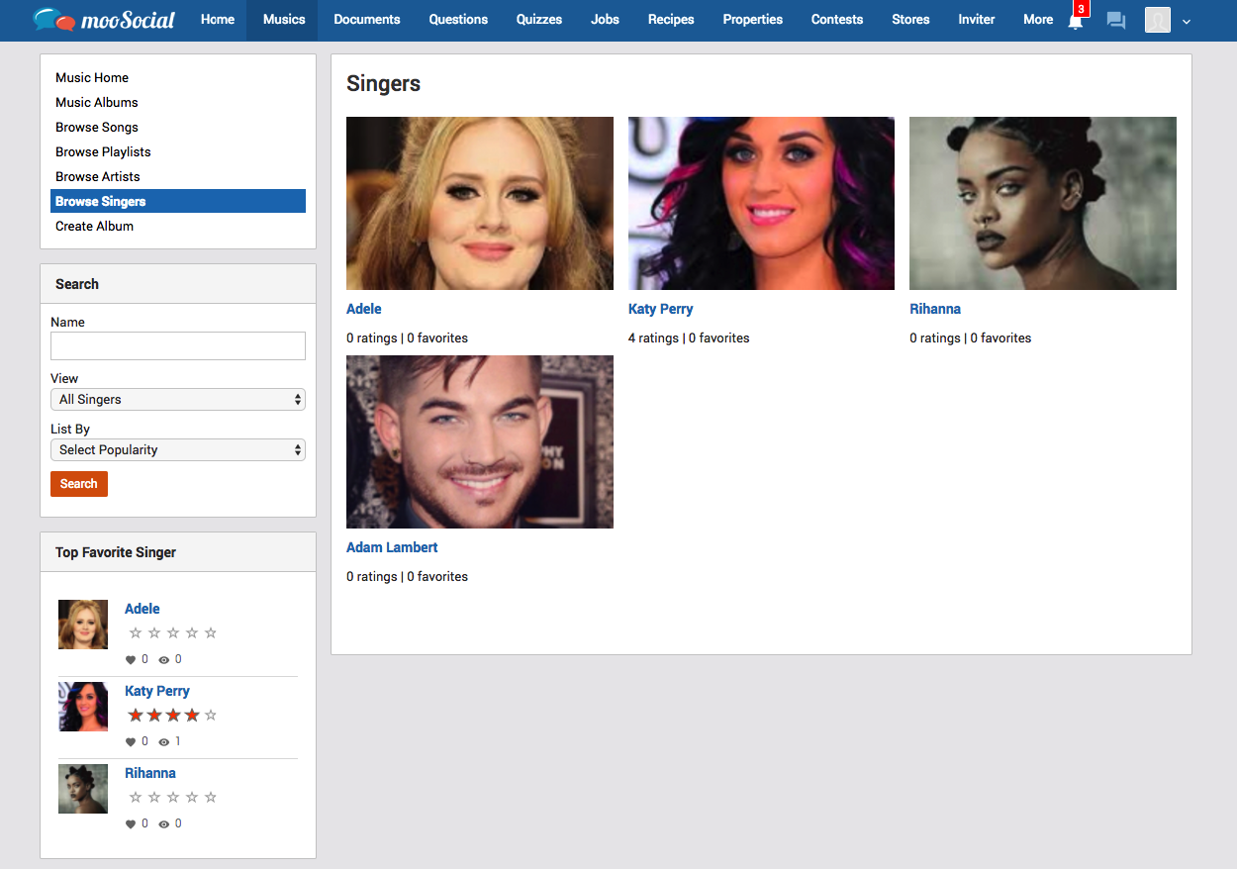Open the Contests nav item
The width and height of the screenshot is (1237, 869).
click(x=837, y=20)
